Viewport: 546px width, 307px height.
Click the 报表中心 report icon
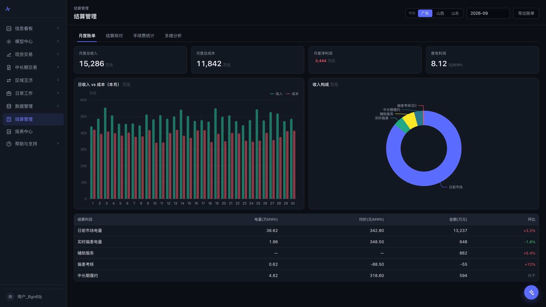pyautogui.click(x=9, y=132)
